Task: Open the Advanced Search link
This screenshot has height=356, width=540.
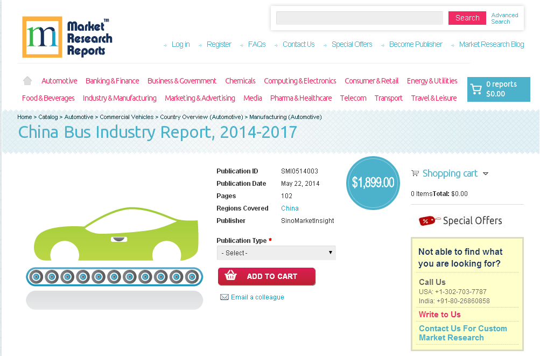Action: click(x=504, y=18)
